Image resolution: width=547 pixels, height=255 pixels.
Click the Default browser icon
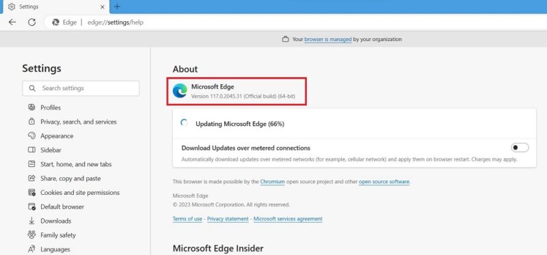tap(31, 206)
